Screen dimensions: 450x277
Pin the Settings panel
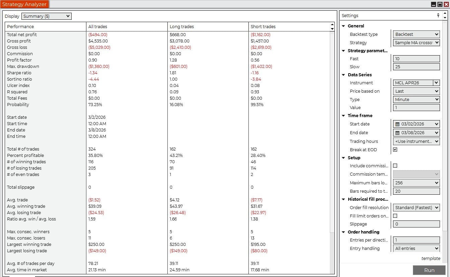438,15
